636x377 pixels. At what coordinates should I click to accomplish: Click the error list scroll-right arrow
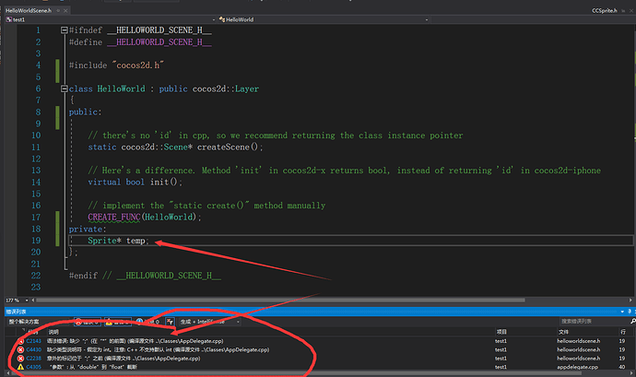point(630,373)
